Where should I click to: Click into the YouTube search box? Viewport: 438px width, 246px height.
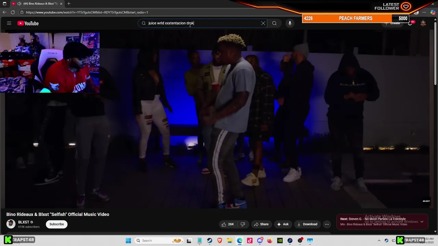pyautogui.click(x=202, y=23)
